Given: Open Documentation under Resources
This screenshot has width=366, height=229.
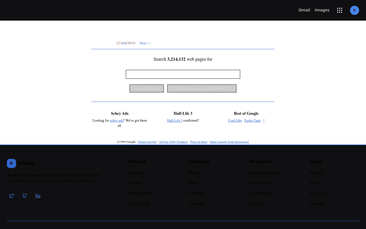Looking at the screenshot, I should (x=265, y=173).
